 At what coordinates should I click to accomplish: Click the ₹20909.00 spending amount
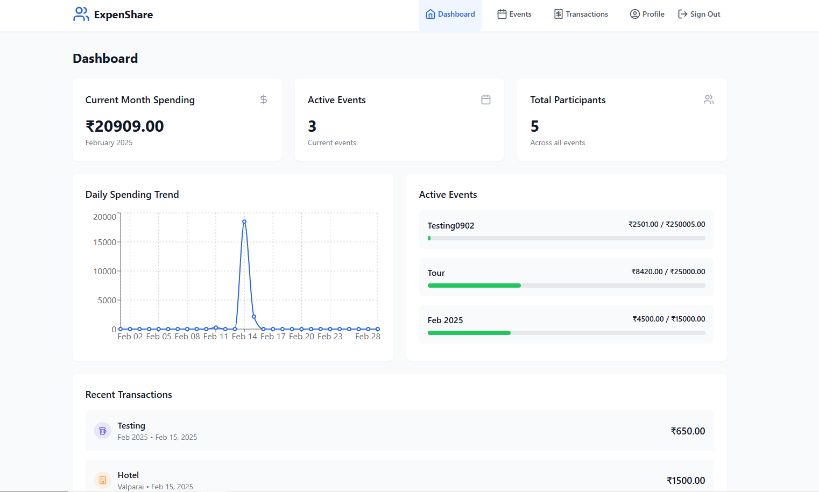(x=125, y=126)
